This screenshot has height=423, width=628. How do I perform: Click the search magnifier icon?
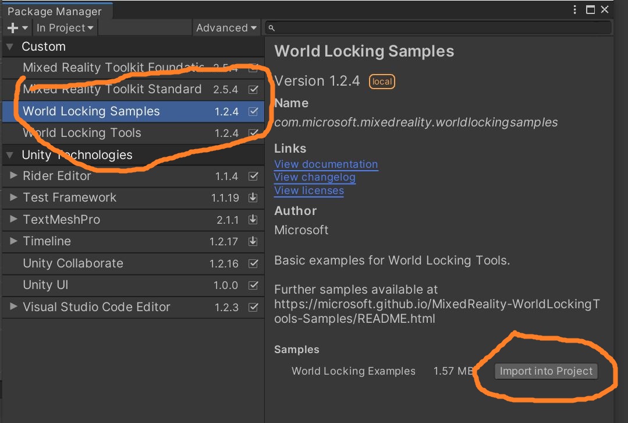pos(272,27)
